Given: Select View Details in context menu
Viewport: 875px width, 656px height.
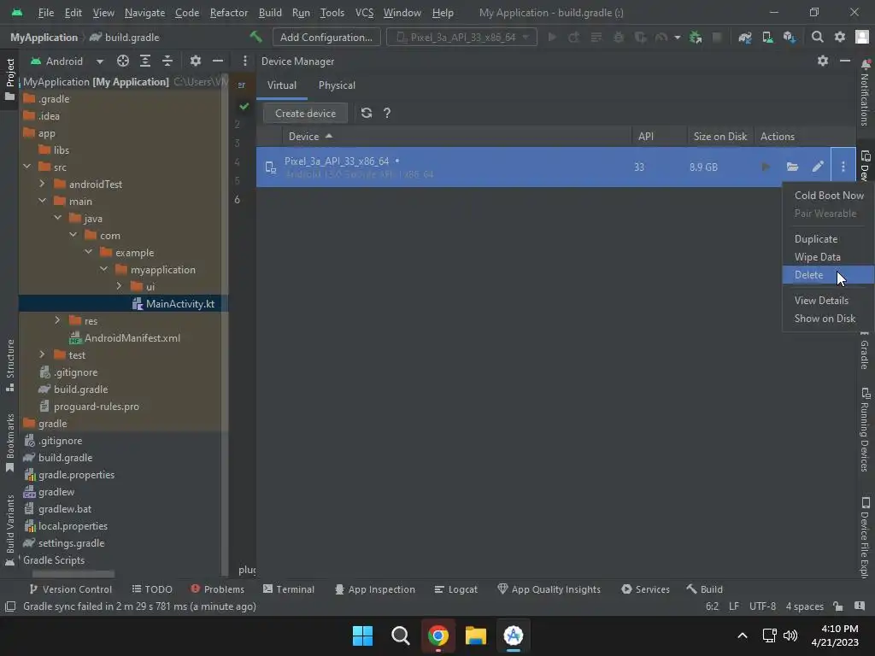Looking at the screenshot, I should 828,301.
